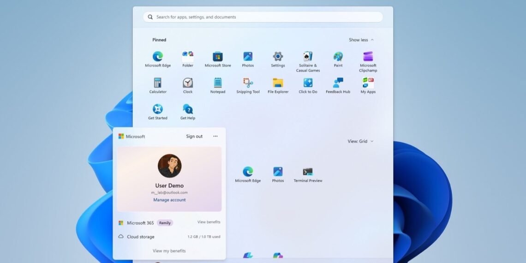This screenshot has width=526, height=263.
Task: Select the Cloud storage row label
Action: (141, 237)
